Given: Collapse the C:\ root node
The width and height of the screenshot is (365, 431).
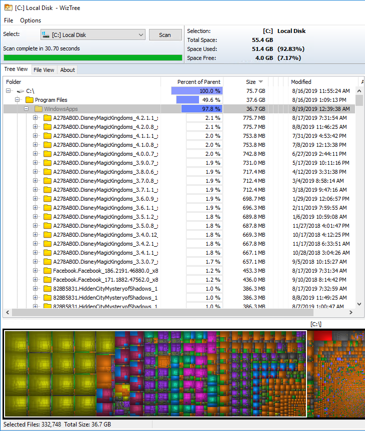Looking at the screenshot, I should pos(8,91).
